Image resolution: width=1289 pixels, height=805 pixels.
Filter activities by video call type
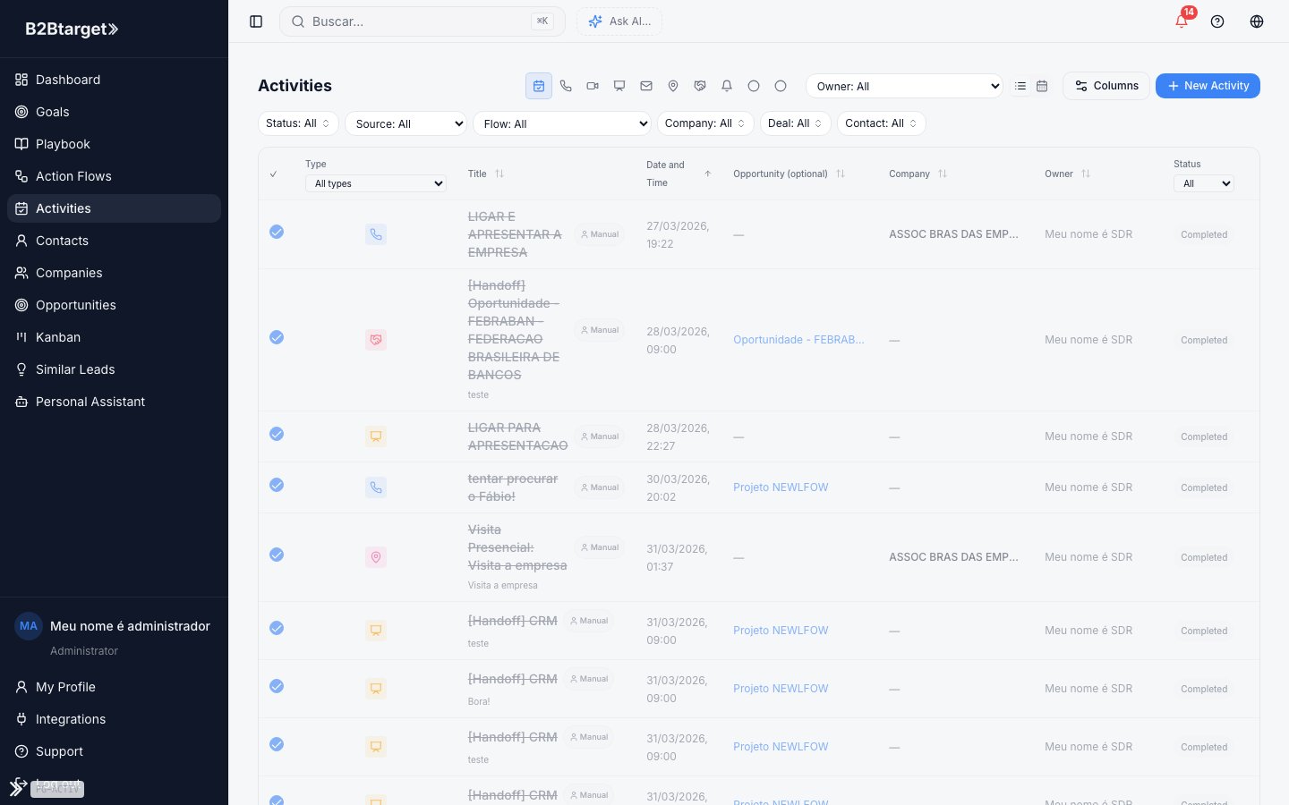(593, 86)
